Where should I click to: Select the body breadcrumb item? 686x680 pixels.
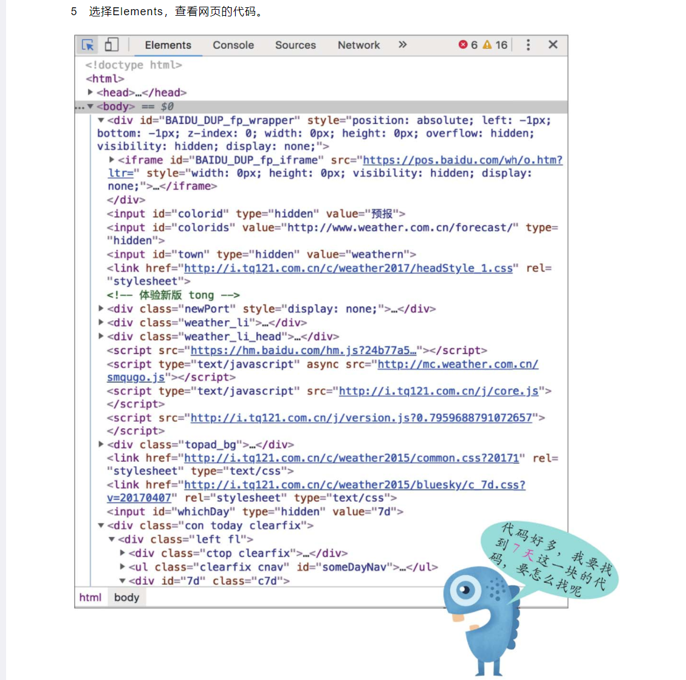[x=126, y=597]
